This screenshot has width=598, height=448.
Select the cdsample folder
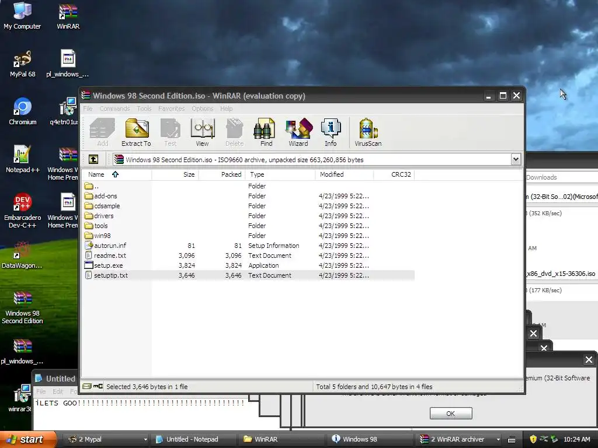click(x=102, y=206)
